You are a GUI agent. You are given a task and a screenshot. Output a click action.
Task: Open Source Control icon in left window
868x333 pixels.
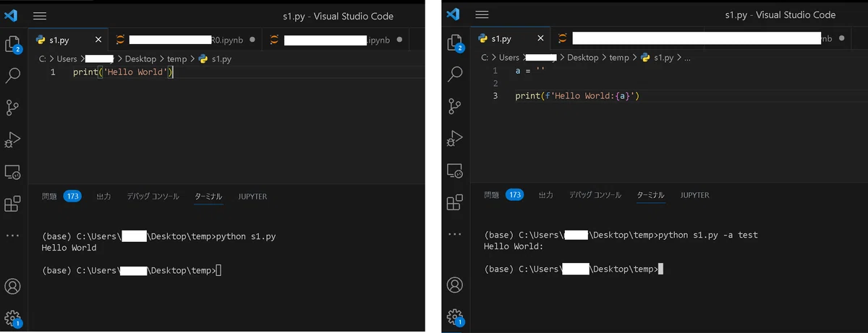click(x=13, y=108)
